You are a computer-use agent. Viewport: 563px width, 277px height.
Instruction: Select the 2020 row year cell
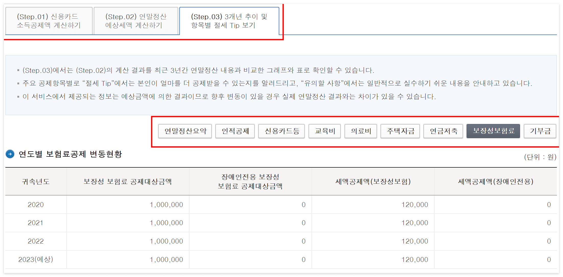(x=36, y=205)
